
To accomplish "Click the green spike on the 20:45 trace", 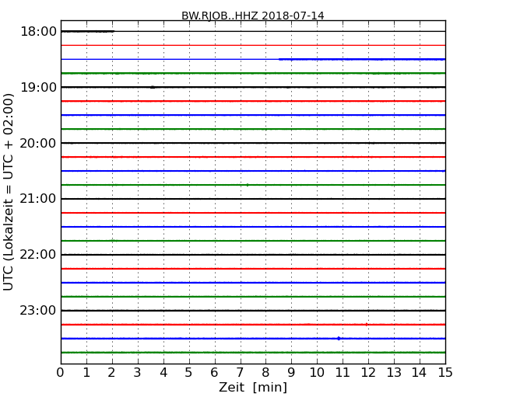I will click(248, 185).
